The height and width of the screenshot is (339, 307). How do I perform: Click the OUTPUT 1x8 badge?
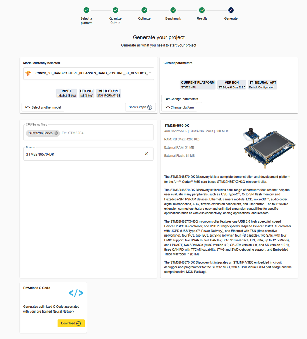coord(87,93)
